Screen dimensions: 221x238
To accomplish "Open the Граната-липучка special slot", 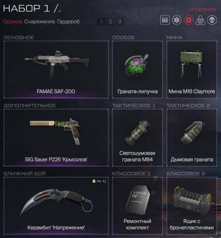I will tap(137, 70).
